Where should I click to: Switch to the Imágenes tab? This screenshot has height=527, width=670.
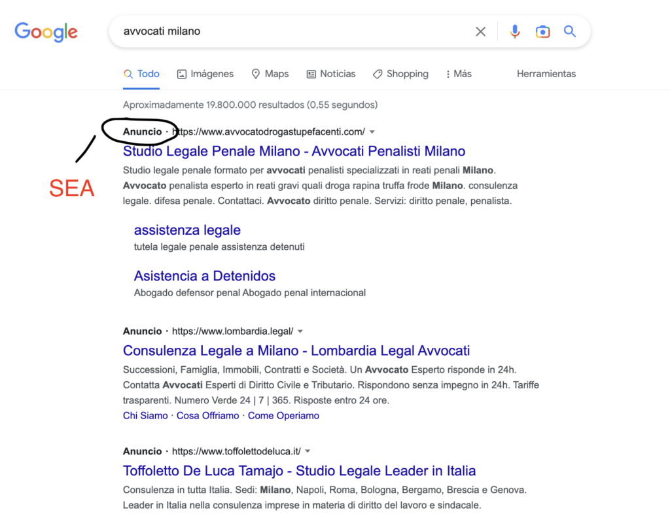click(x=205, y=74)
